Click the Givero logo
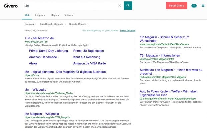The height and width of the screenshot is (131, 207). click(11, 6)
